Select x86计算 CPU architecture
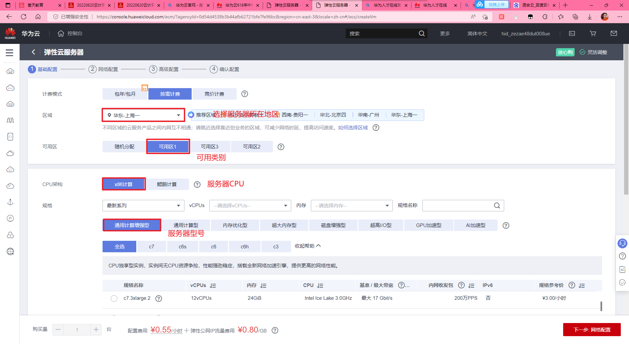The width and height of the screenshot is (629, 344). pos(124,184)
